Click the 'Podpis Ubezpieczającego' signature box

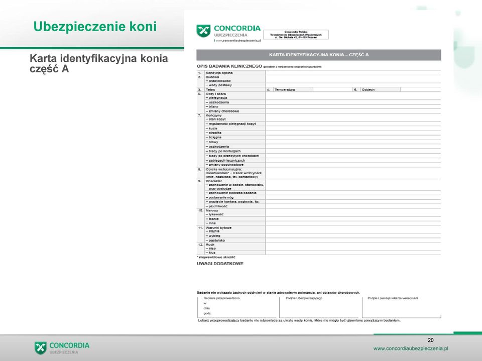point(319,307)
